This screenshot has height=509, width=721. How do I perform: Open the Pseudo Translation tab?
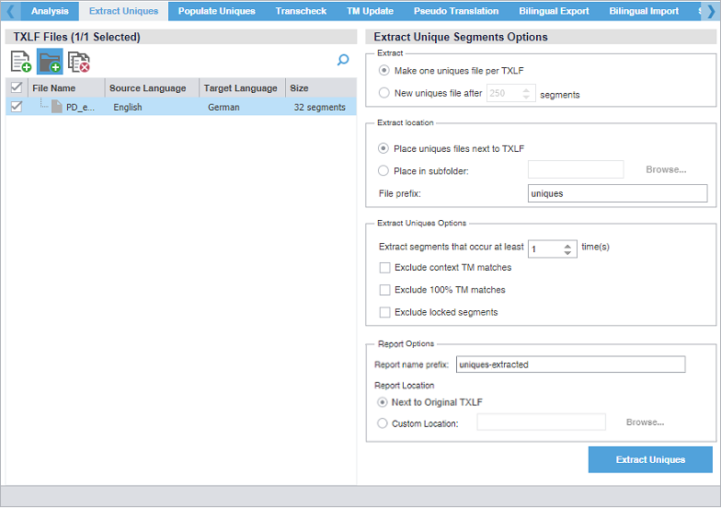click(455, 11)
